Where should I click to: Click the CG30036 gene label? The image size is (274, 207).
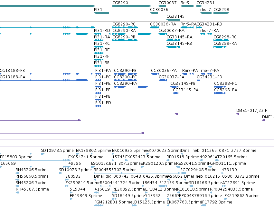[159, 10]
